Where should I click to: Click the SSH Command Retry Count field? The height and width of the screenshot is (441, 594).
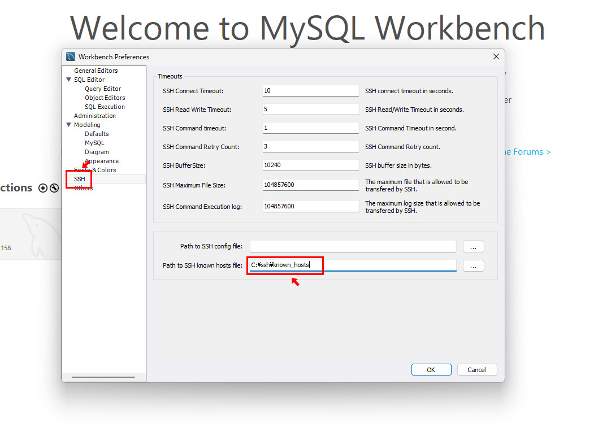311,146
